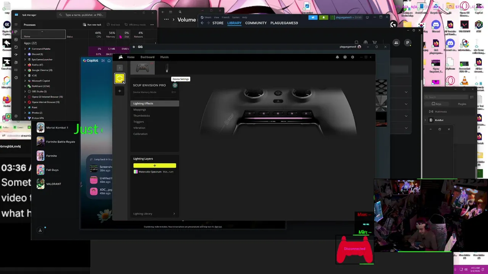Open the Thumbsticks section
Screen dimensions: 488x274
coord(141,116)
